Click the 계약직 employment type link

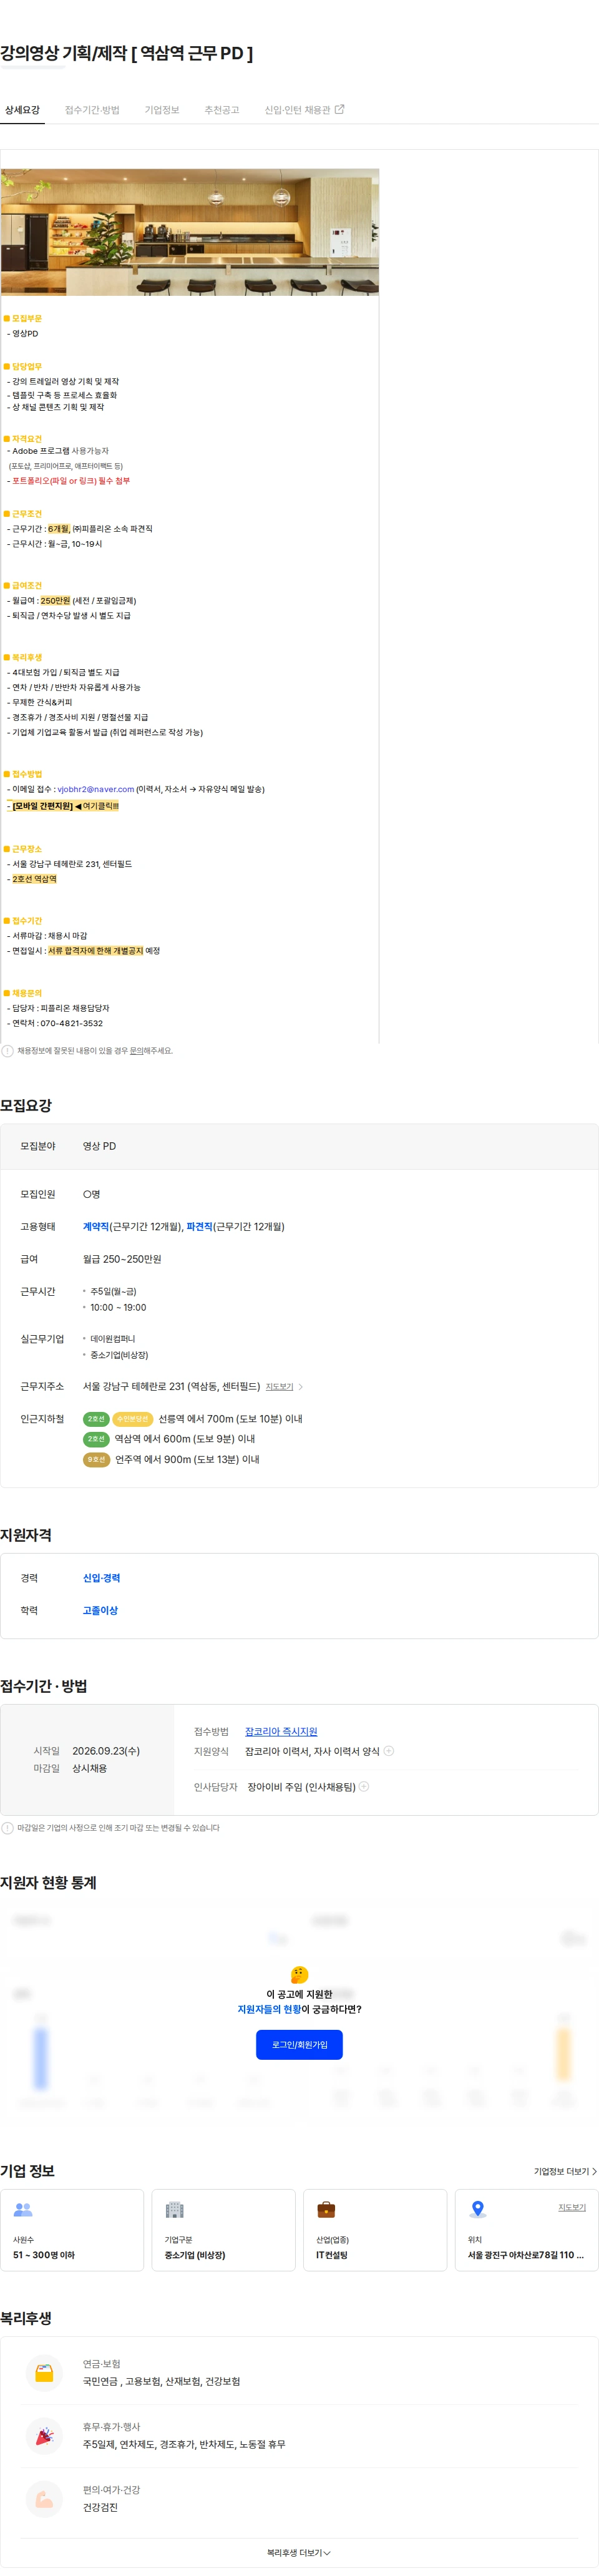click(x=96, y=1226)
